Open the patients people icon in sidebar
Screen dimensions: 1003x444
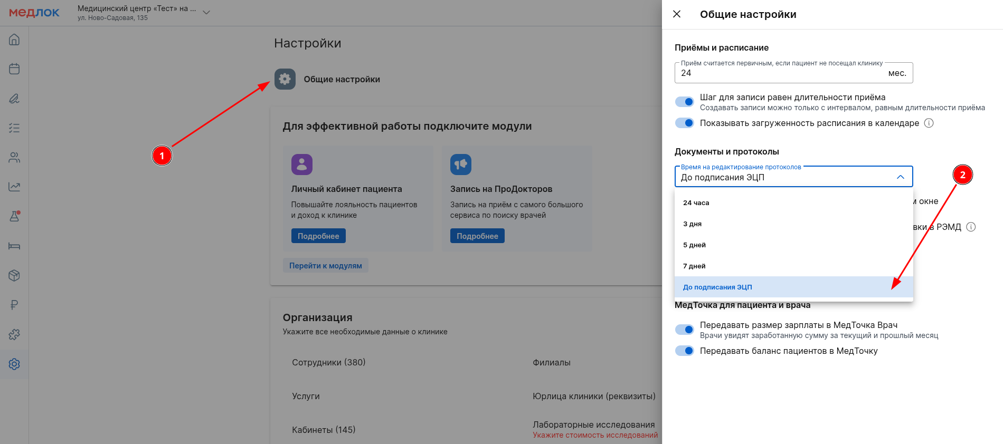click(x=14, y=158)
